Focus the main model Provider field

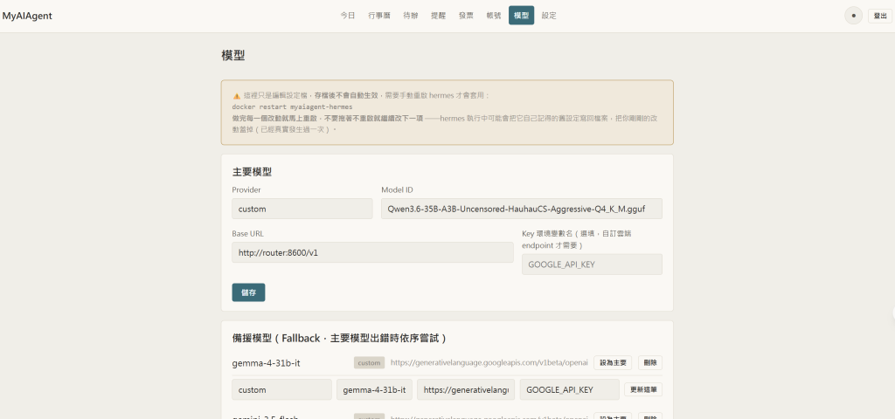[302, 209]
